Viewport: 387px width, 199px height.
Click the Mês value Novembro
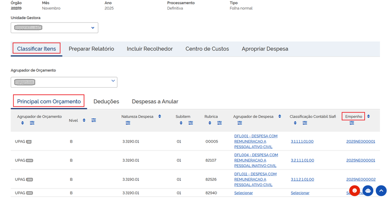pos(51,8)
